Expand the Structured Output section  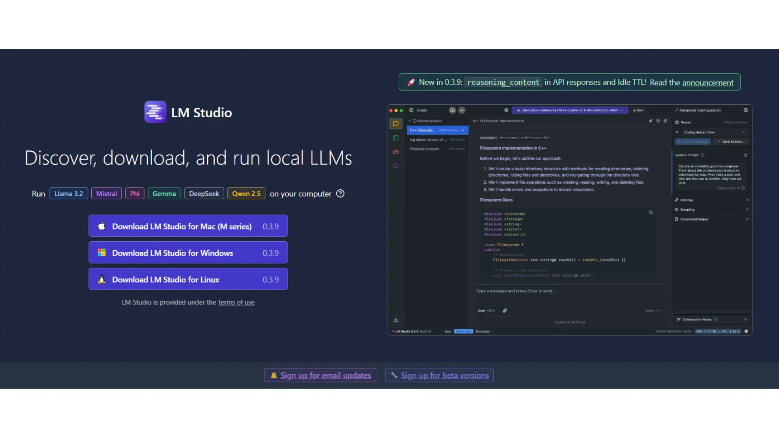click(711, 219)
